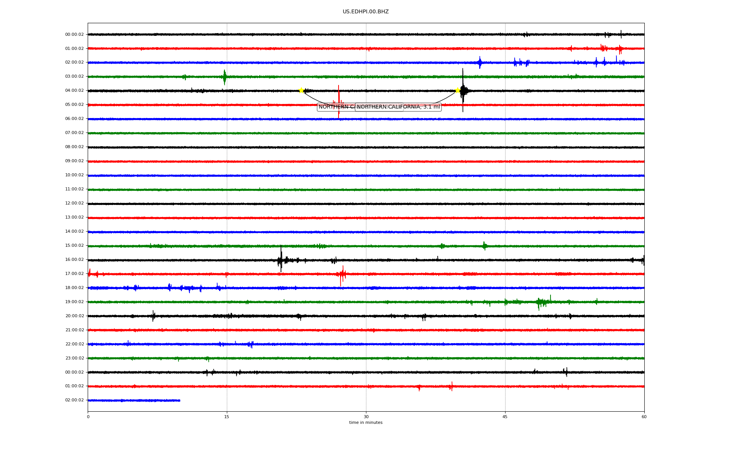Click the 30 minute x-axis tick label
732x457 pixels.
(366, 417)
